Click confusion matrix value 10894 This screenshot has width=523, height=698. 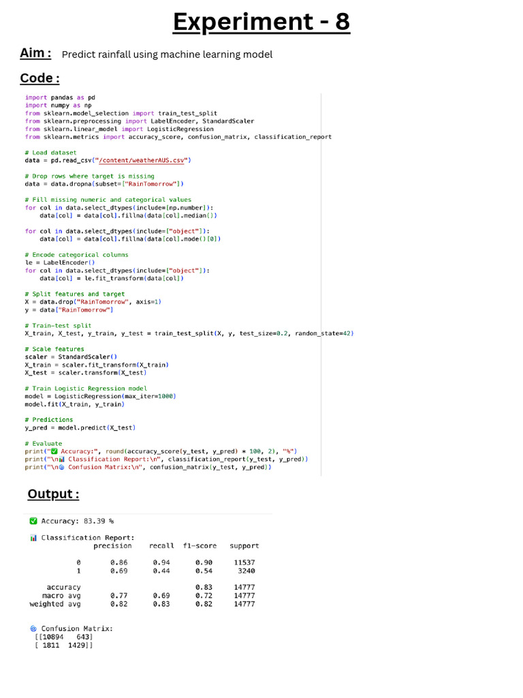click(53, 637)
